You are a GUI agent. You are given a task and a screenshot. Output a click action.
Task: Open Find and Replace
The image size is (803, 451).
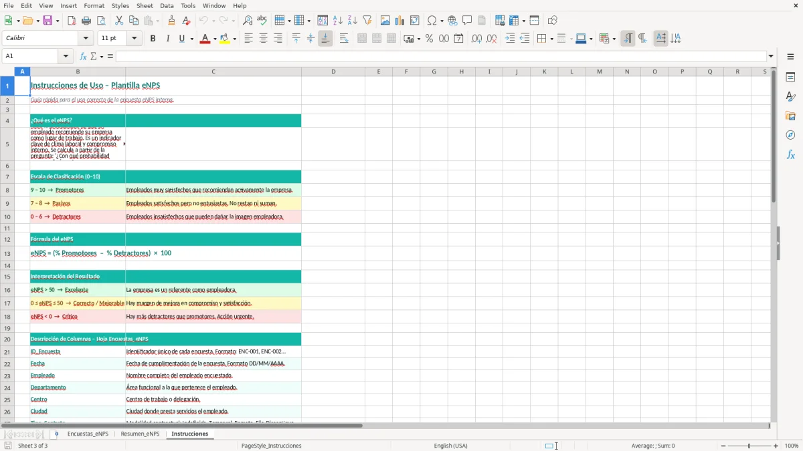point(248,21)
